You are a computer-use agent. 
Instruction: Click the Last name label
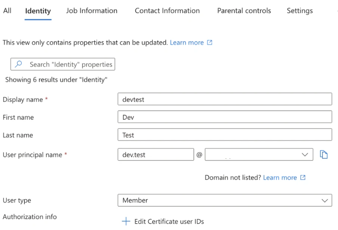(18, 135)
